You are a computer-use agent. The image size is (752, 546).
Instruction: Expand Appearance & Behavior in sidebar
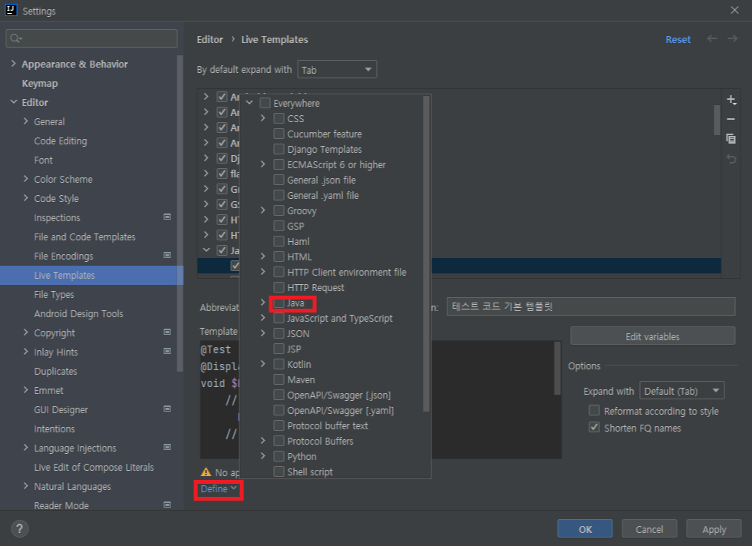(x=14, y=63)
